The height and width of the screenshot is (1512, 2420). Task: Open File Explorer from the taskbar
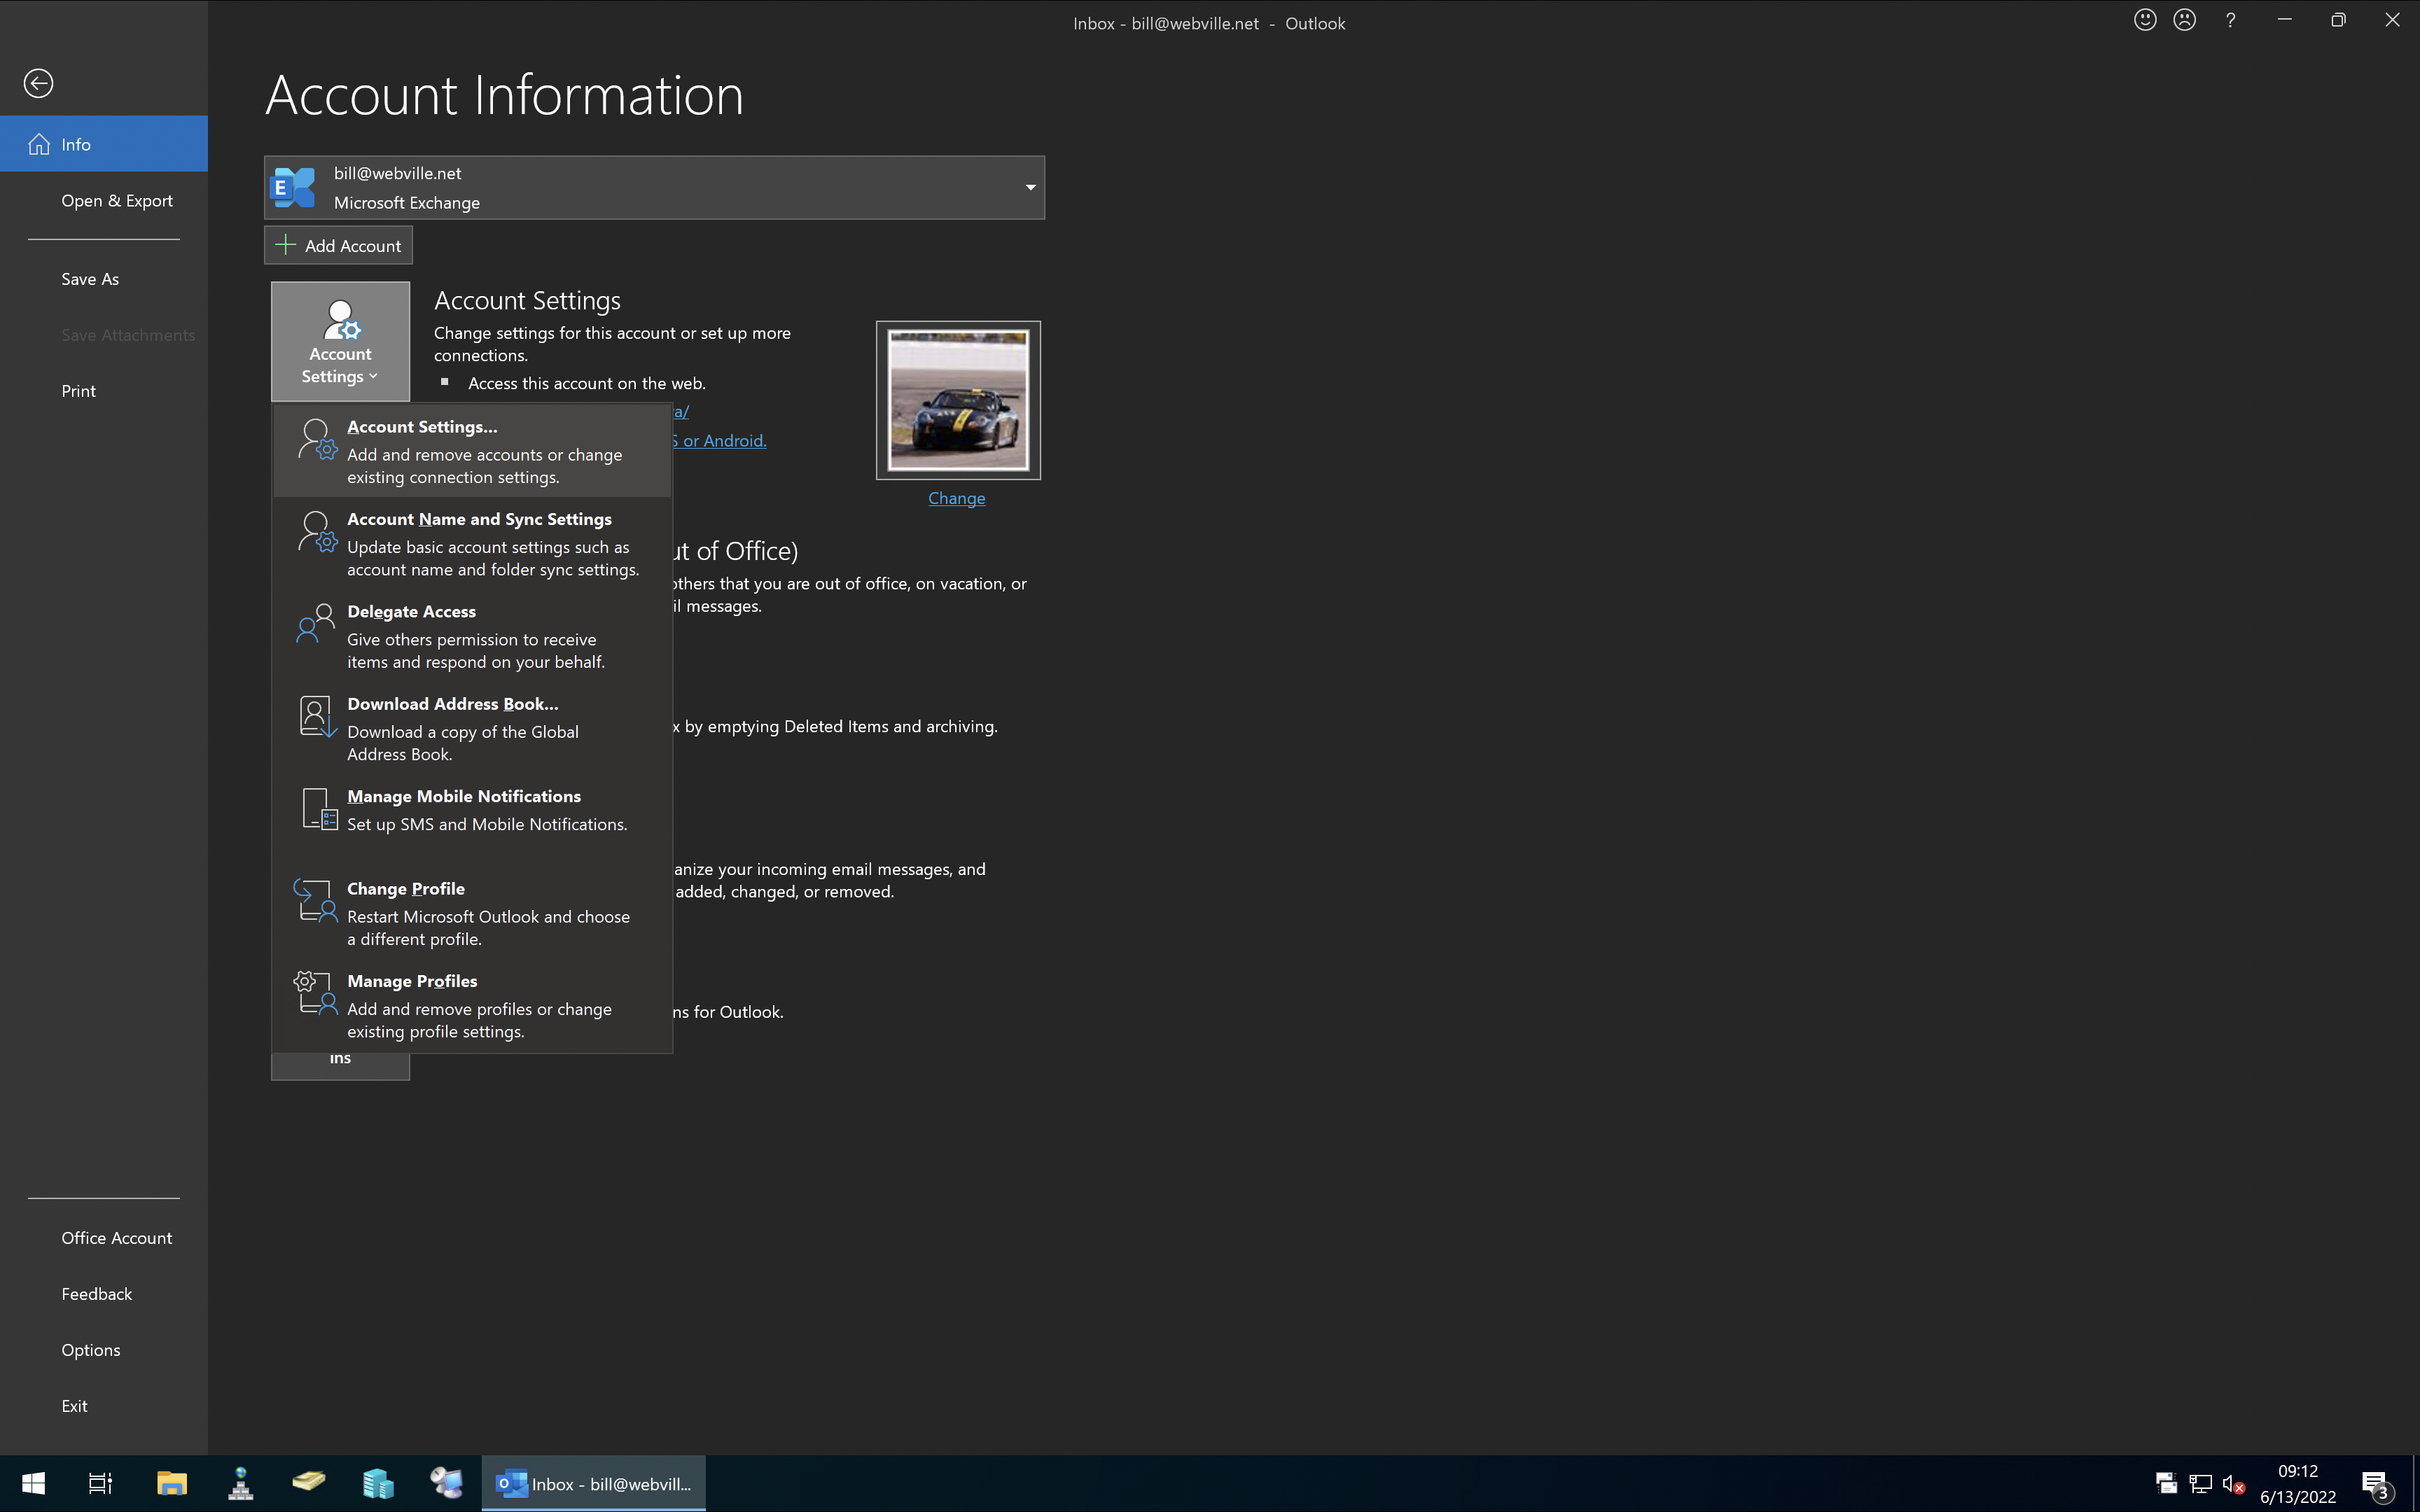tap(172, 1484)
